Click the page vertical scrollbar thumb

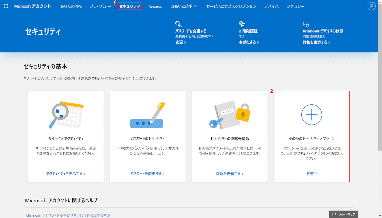tap(380, 77)
